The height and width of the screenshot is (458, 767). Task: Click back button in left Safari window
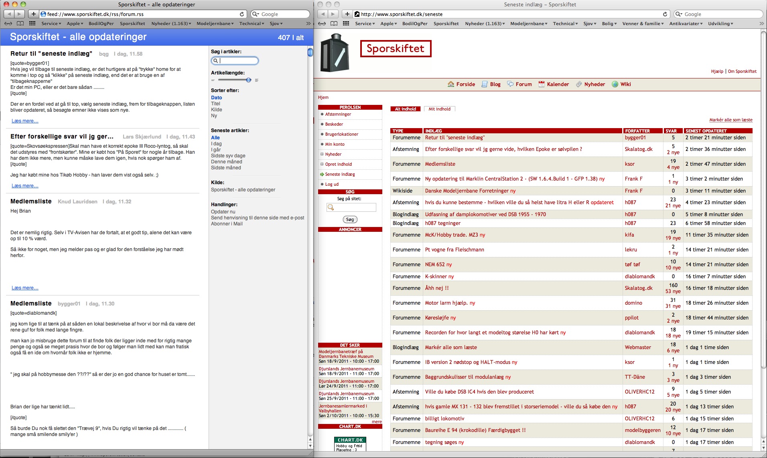9,14
